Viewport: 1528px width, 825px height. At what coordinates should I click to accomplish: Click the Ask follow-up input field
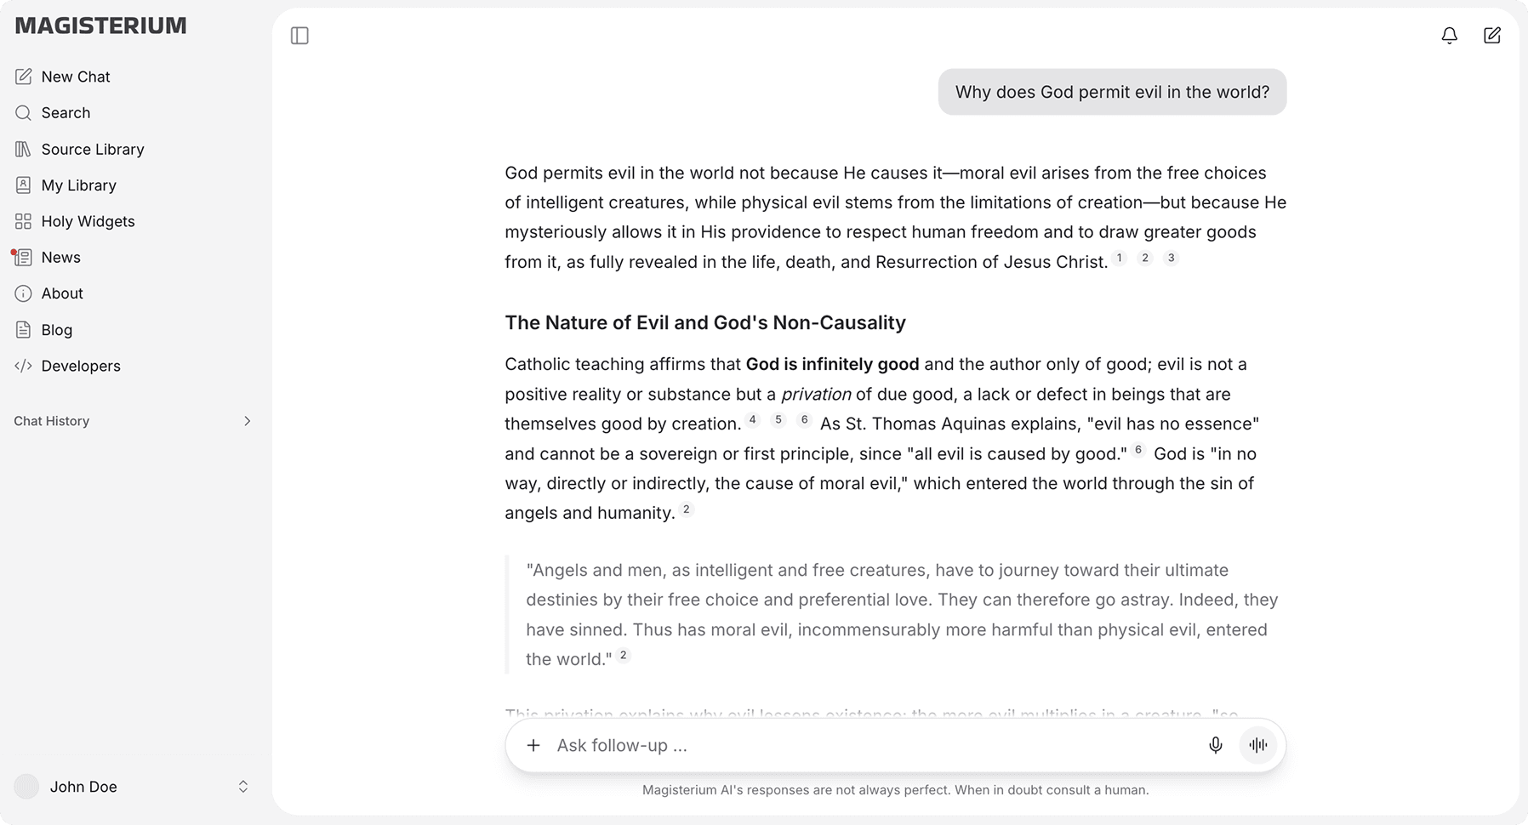[x=868, y=745]
